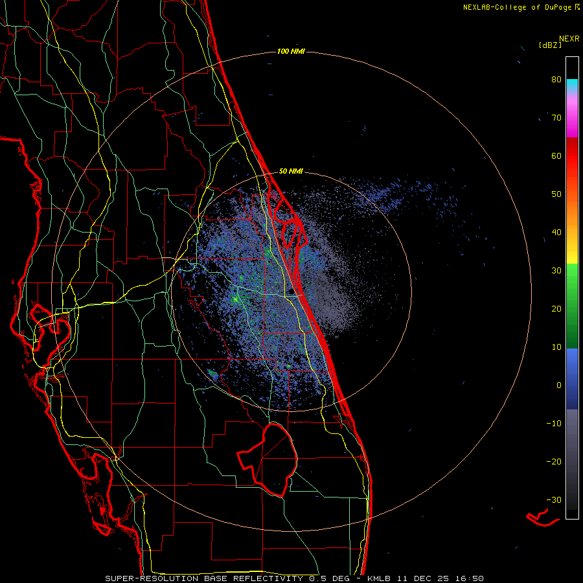Click the KMLB 11 DEC 25 16:50 timestamp
This screenshot has width=583, height=583.
click(426, 578)
